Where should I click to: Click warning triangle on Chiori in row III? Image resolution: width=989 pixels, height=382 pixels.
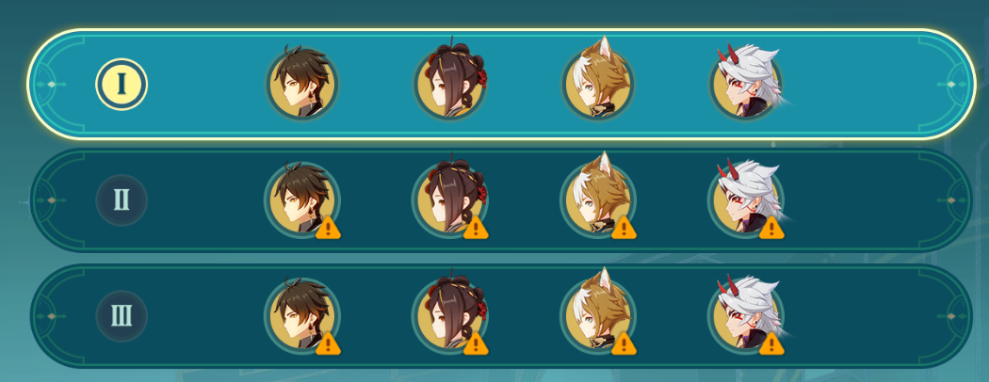pyautogui.click(x=477, y=343)
